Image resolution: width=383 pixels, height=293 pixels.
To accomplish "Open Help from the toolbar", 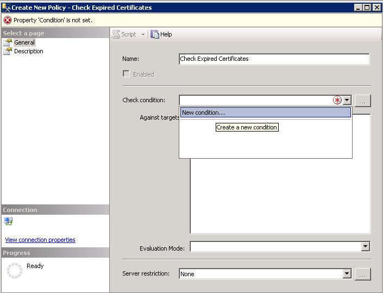I will [161, 34].
